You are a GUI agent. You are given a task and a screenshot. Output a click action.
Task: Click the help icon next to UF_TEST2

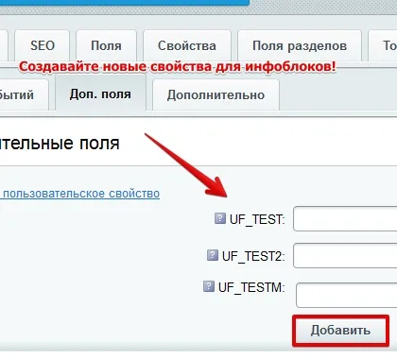tap(213, 255)
